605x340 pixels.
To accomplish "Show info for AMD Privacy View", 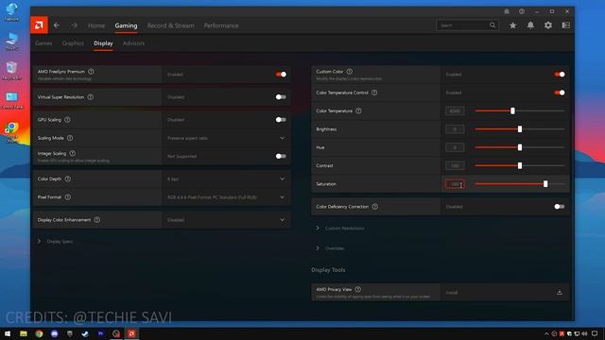I will tap(358, 289).
